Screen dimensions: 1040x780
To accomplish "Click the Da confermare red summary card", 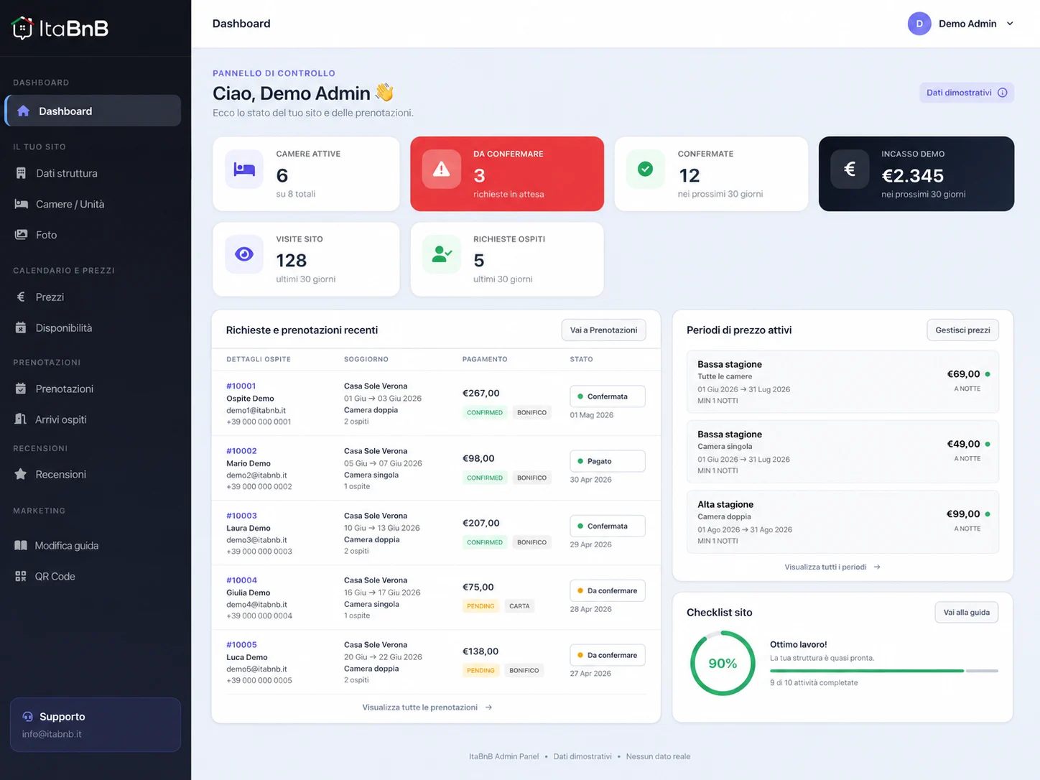I will click(x=507, y=174).
